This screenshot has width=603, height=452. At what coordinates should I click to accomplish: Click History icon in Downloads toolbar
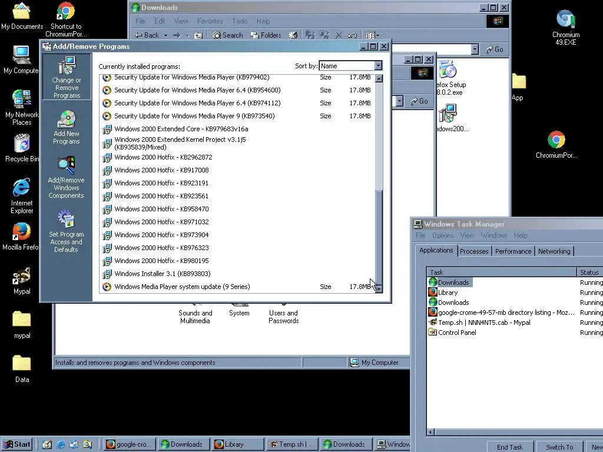(293, 35)
